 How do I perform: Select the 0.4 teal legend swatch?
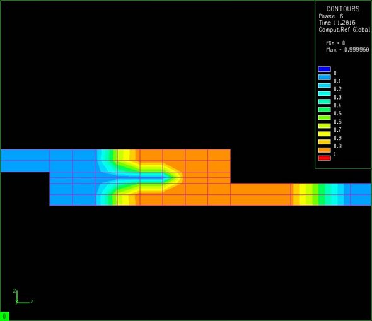point(324,102)
